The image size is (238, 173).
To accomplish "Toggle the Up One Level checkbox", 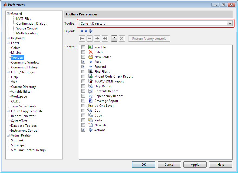I will point(83,106).
